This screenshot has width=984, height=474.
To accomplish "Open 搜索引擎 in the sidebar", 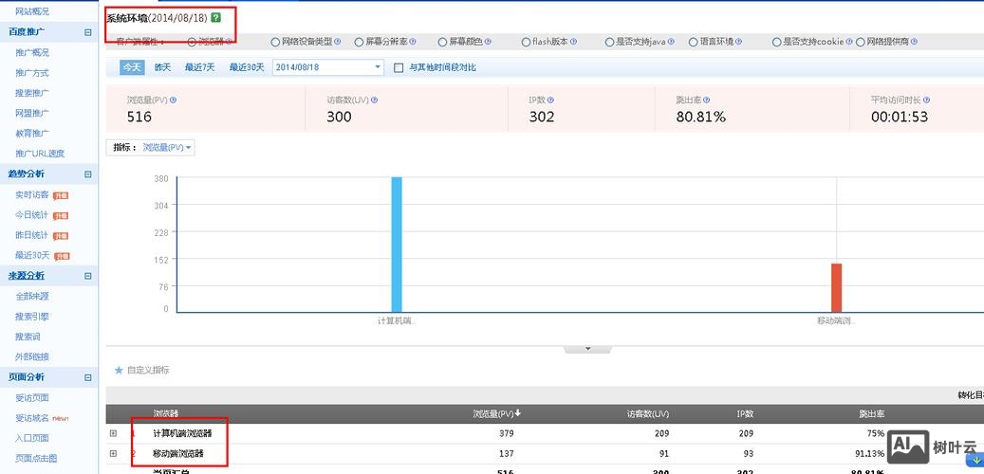I will (32, 317).
